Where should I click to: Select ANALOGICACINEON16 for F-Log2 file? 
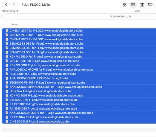click(x=79, y=113)
